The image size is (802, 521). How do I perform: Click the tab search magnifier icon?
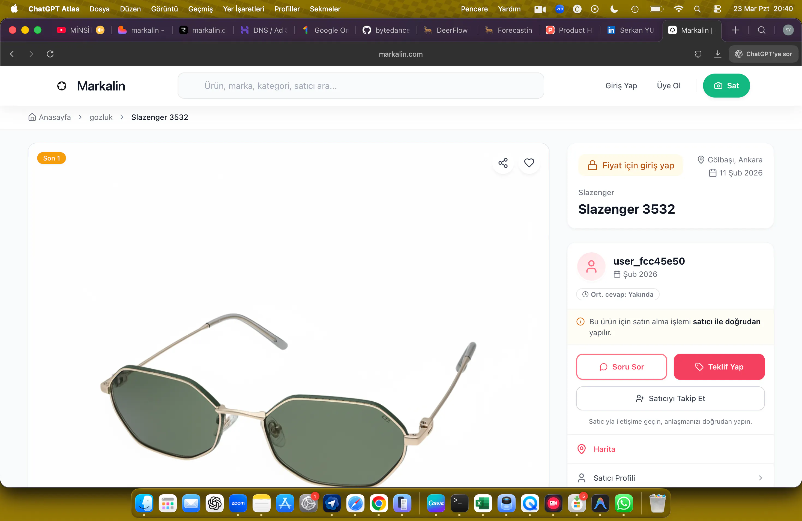pos(761,30)
